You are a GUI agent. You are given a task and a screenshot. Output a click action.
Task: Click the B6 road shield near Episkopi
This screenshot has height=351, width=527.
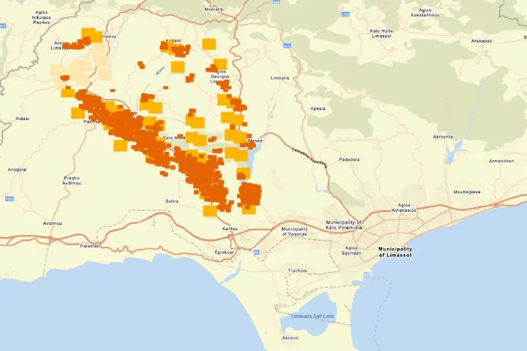tap(257, 252)
